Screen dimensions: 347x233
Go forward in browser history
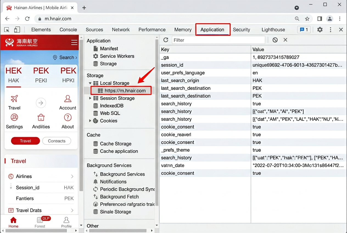[17, 19]
